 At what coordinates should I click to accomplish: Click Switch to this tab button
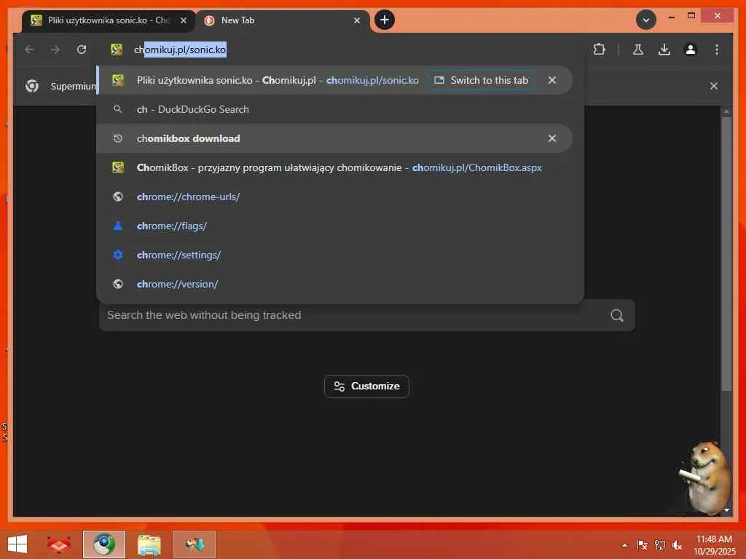[x=482, y=80]
